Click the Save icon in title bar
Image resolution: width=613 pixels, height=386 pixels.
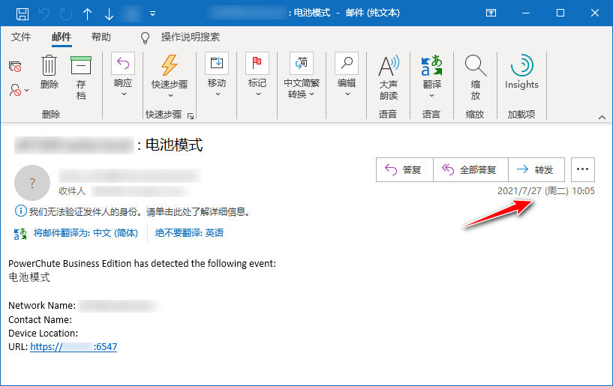pyautogui.click(x=23, y=13)
